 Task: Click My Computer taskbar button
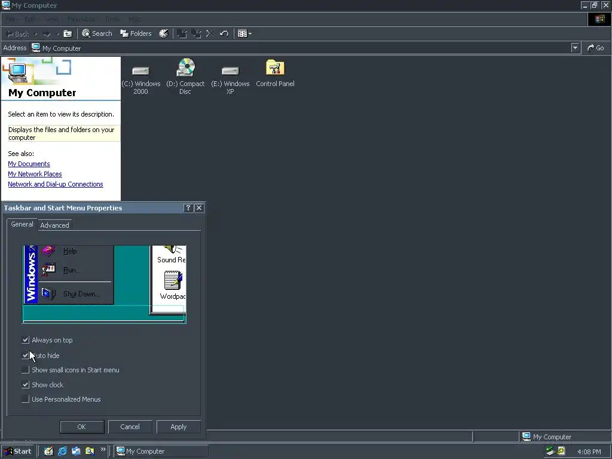(x=161, y=451)
